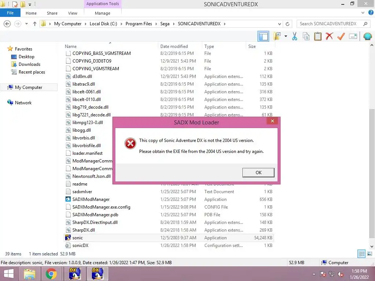Open Recent places in the navigation pane
The image size is (375, 281).
point(32,72)
